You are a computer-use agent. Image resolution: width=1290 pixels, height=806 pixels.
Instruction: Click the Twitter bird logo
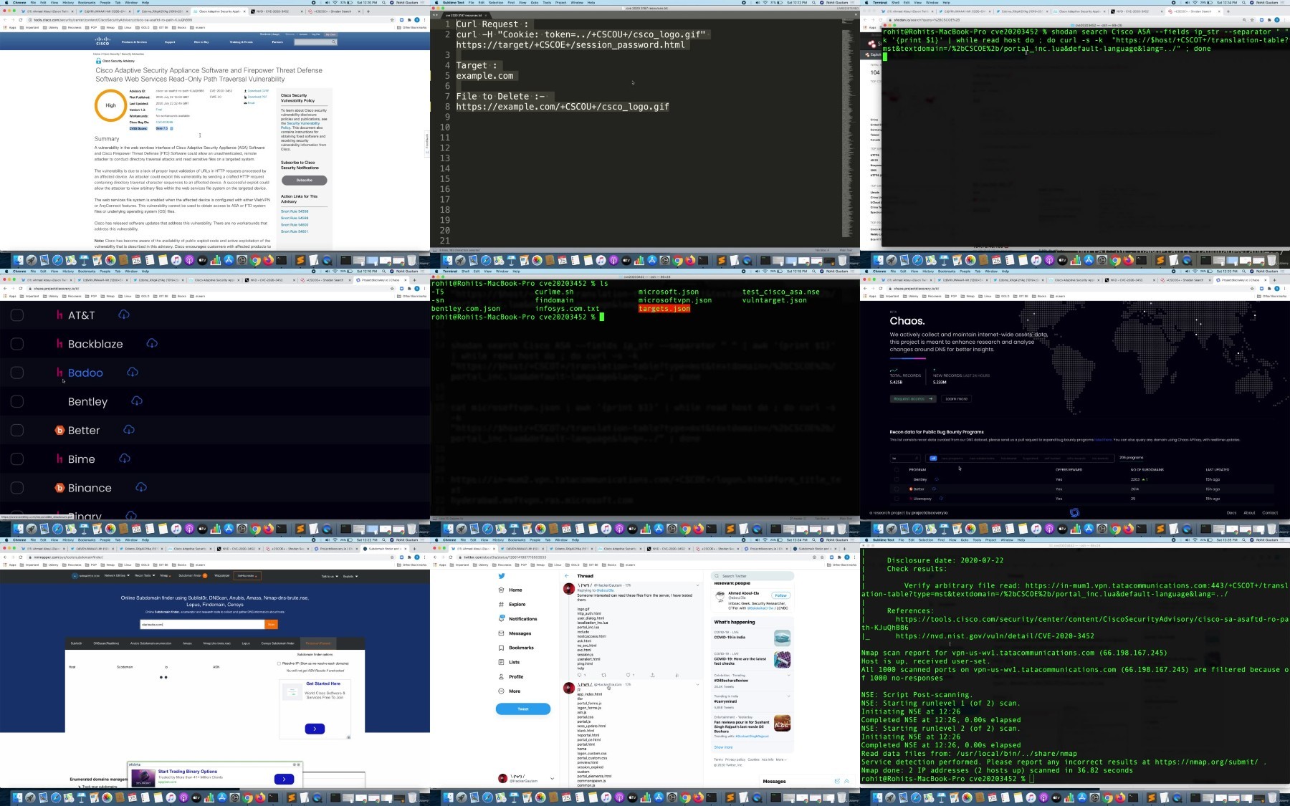[502, 576]
